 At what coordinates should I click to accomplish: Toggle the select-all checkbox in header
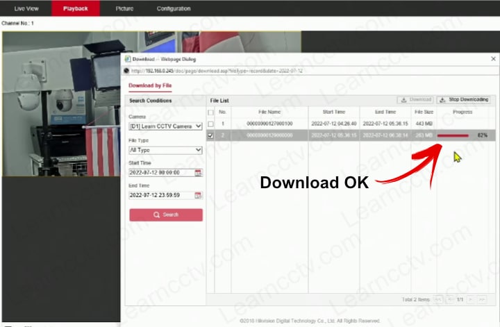[210, 112]
